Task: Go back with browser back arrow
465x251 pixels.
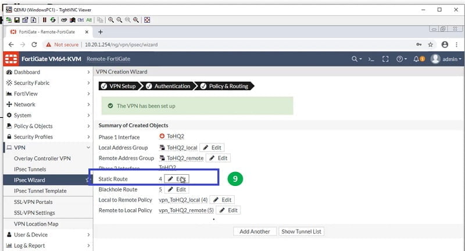Action: click(11, 45)
